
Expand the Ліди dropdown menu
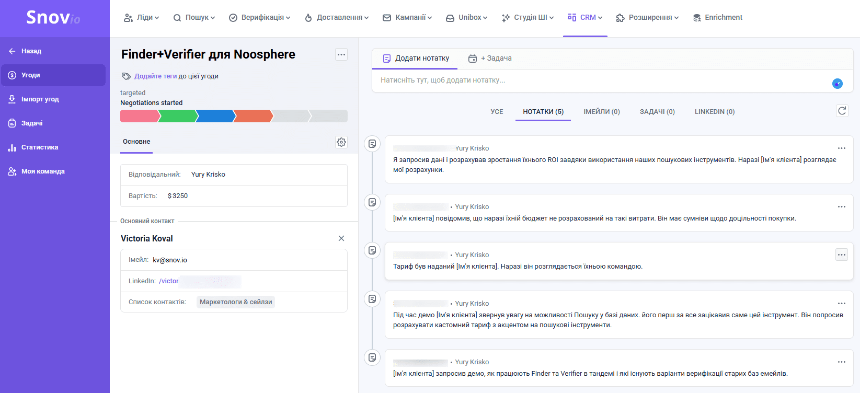click(141, 18)
